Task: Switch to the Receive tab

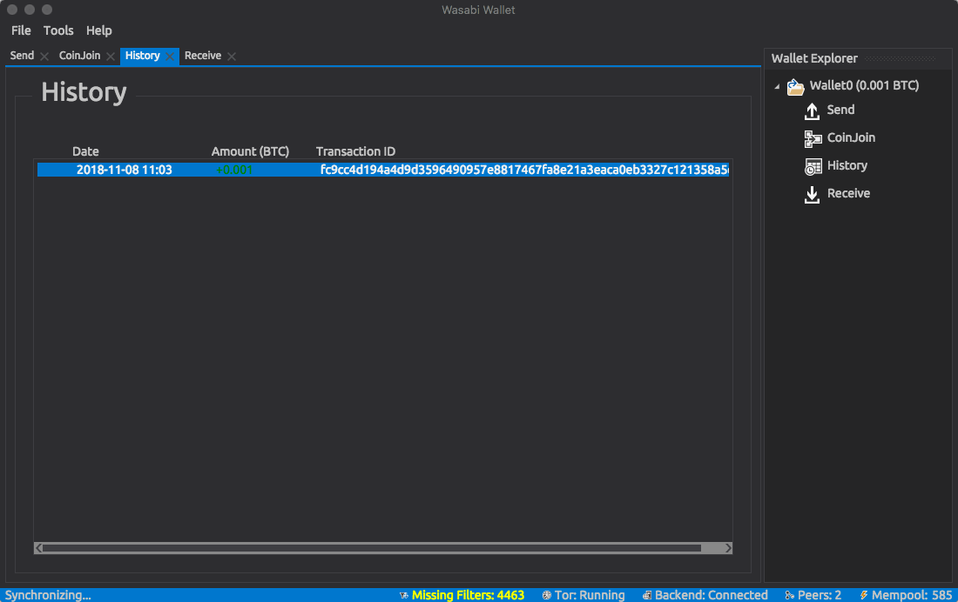Action: point(203,56)
